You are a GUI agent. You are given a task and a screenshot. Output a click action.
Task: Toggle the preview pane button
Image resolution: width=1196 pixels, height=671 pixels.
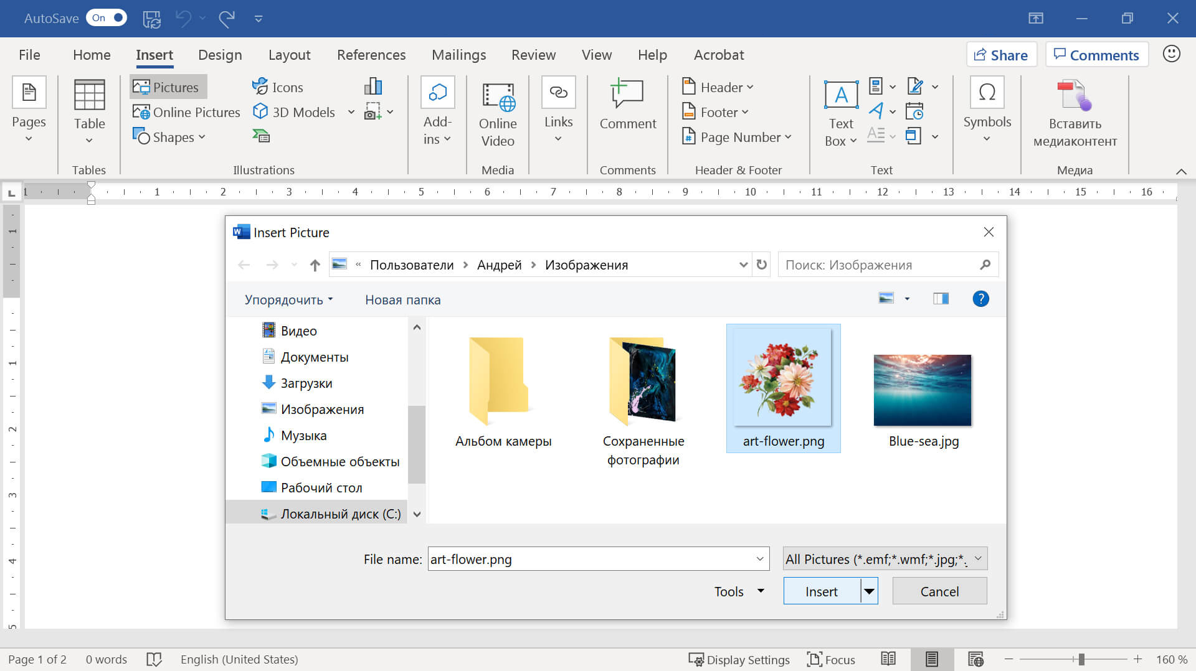pyautogui.click(x=941, y=299)
